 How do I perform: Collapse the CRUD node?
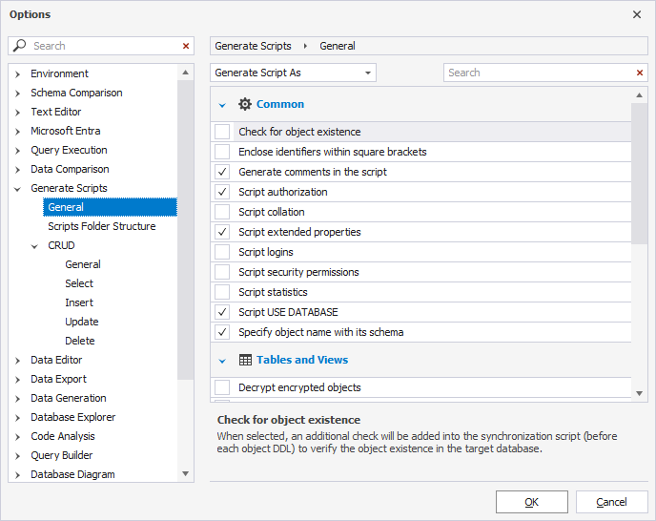[34, 246]
